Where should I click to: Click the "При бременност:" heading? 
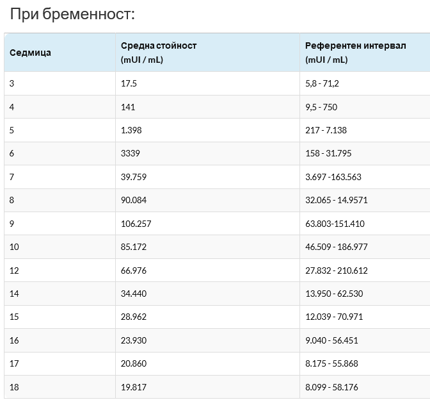(x=72, y=14)
